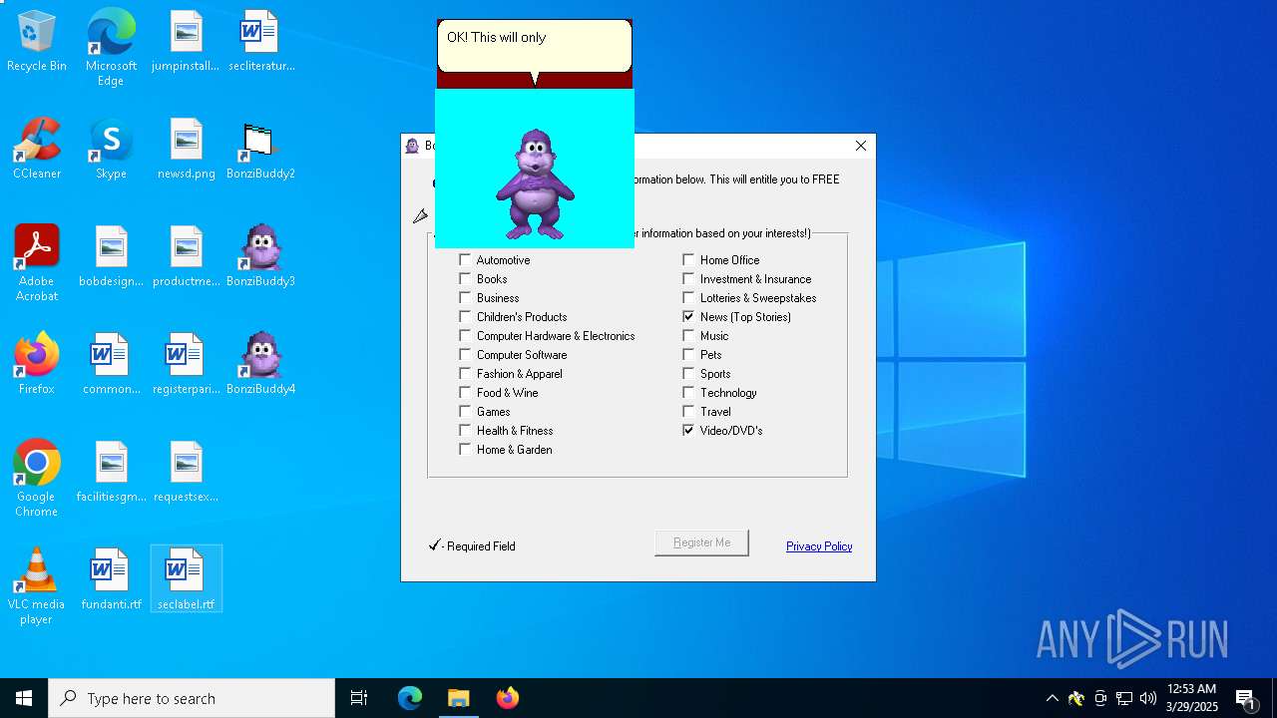
Task: Open the taskbar clock and date
Action: click(x=1192, y=698)
